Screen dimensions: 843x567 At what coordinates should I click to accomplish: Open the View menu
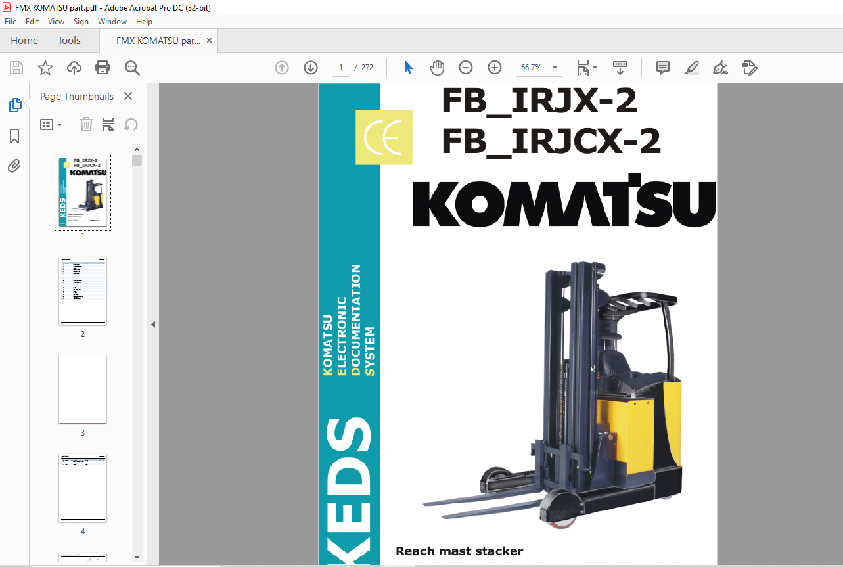(x=57, y=22)
